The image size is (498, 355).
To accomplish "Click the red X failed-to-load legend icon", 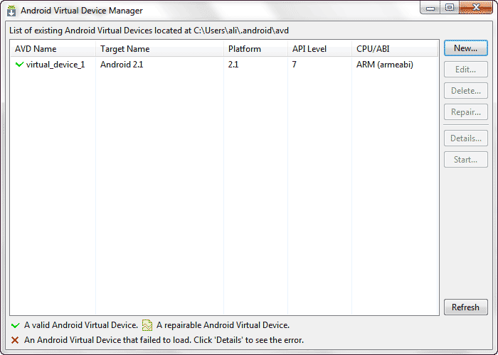I will pyautogui.click(x=15, y=340).
